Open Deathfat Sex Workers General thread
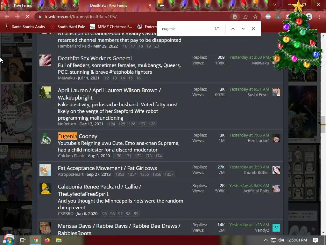The height and width of the screenshot is (245, 326). [x=95, y=58]
